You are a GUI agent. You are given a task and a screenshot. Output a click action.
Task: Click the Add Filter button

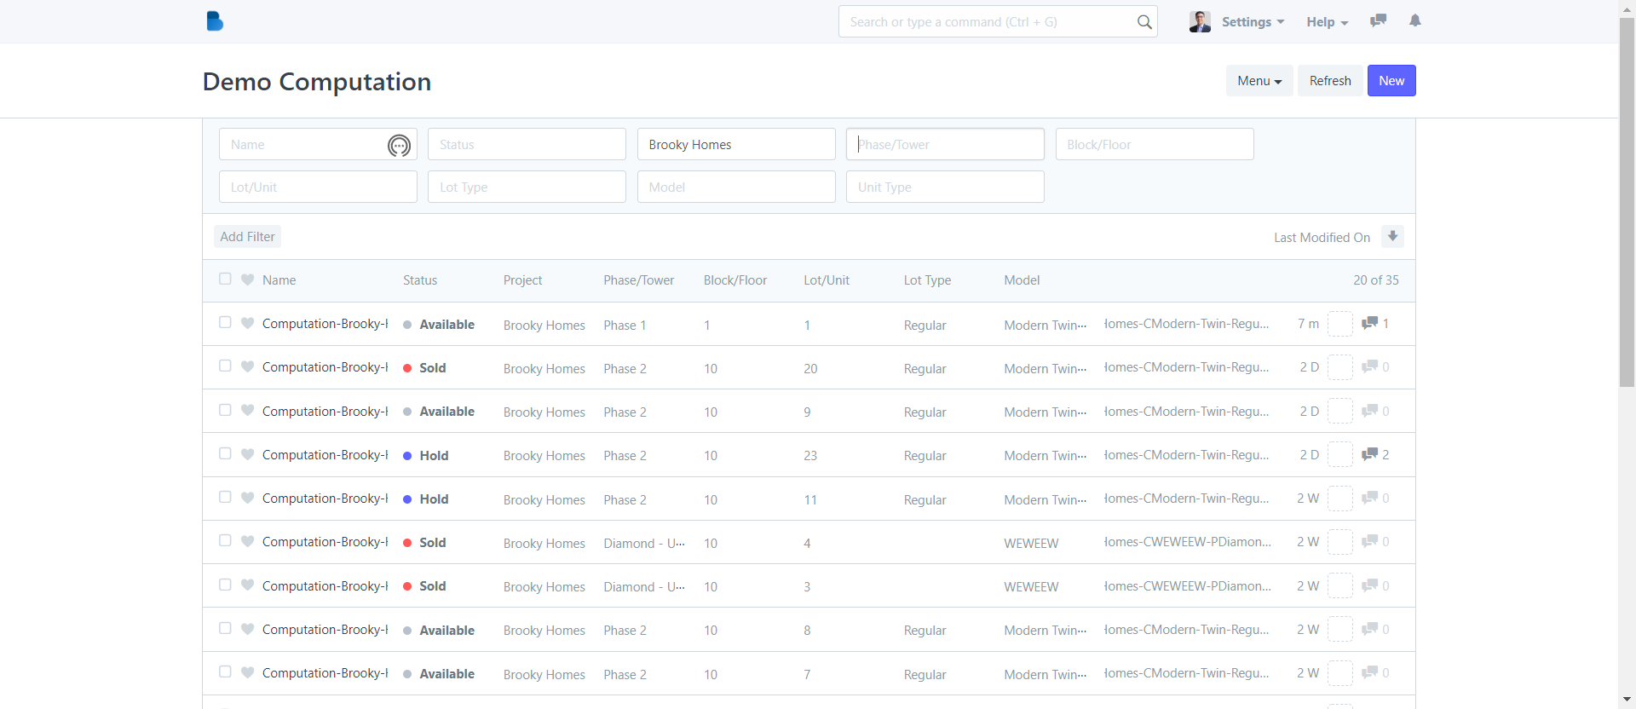(x=247, y=237)
